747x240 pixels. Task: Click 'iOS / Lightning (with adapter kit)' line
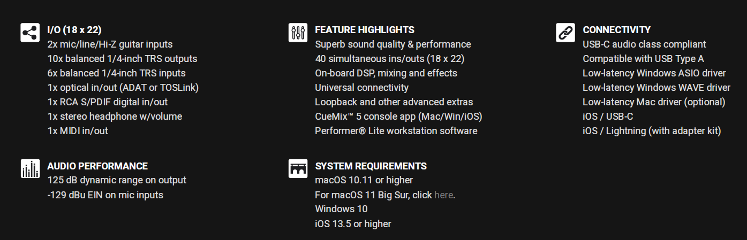652,131
